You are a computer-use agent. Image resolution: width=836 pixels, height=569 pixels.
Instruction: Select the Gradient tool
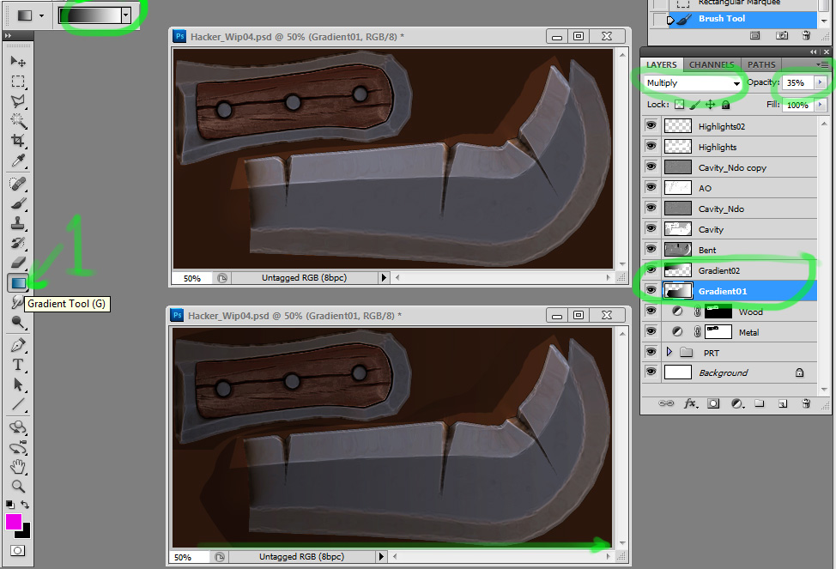[18, 282]
